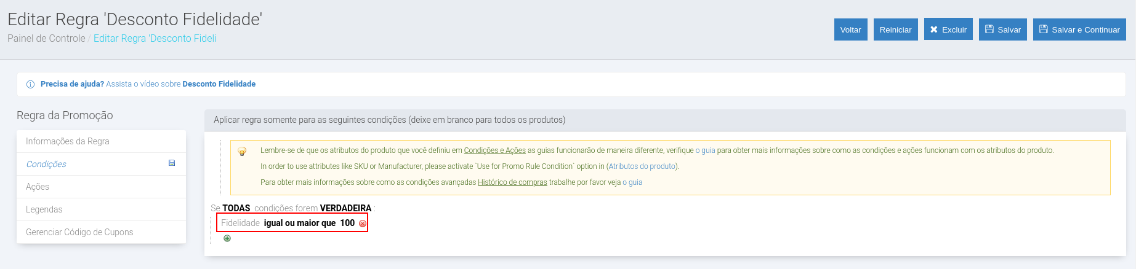
Task: Change the 'igual ou maior que' operator
Action: point(299,223)
